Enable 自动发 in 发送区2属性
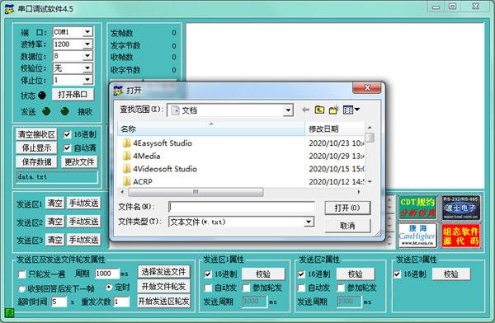Screen dimensions: 495x323 coord(301,288)
